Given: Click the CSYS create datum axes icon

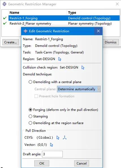Looking at the screenshot, I should (x=65, y=138).
